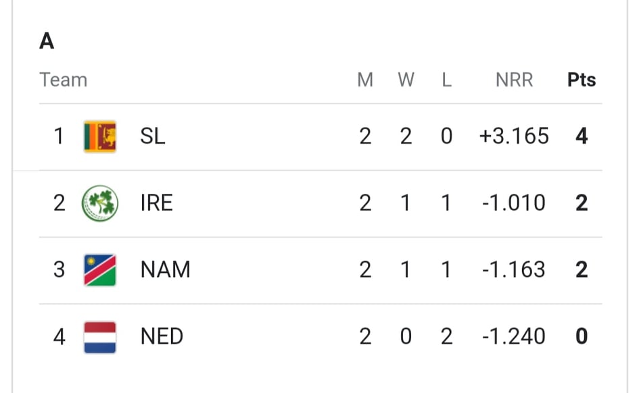The width and height of the screenshot is (639, 393).
Task: Click the W wins column header
Action: pyautogui.click(x=406, y=80)
